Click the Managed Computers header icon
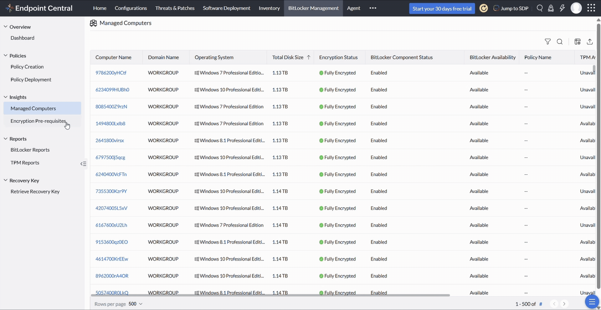This screenshot has height=310, width=601. point(93,23)
